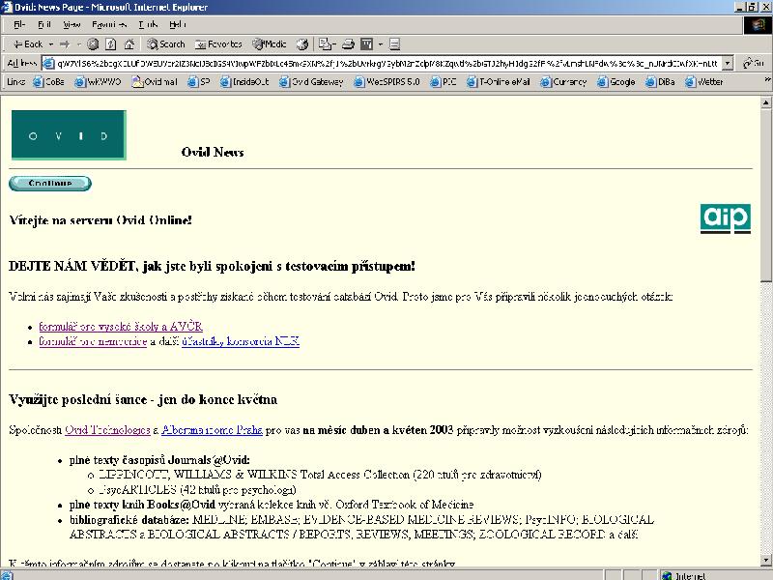Open the Search toolbar button

[165, 44]
